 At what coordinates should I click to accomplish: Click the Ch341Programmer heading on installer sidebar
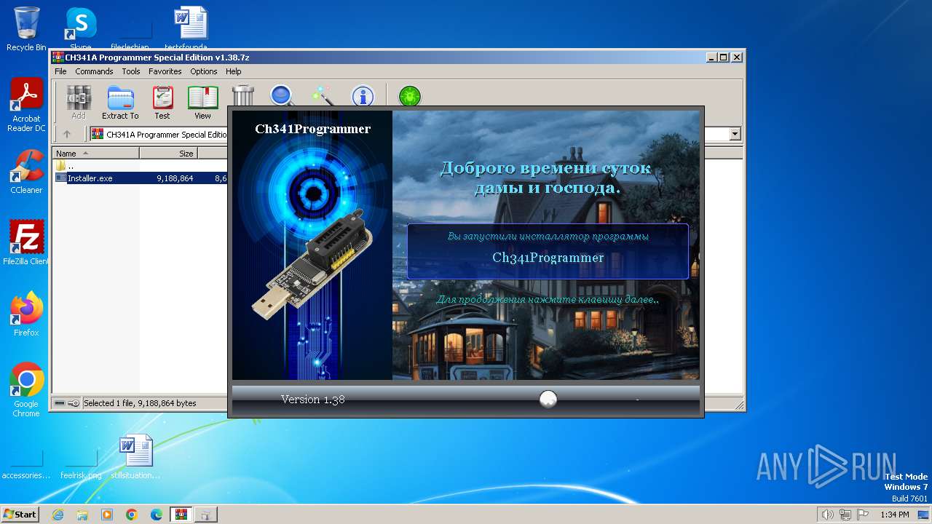pos(312,129)
